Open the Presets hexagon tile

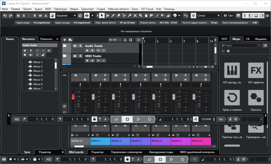coord(255,98)
